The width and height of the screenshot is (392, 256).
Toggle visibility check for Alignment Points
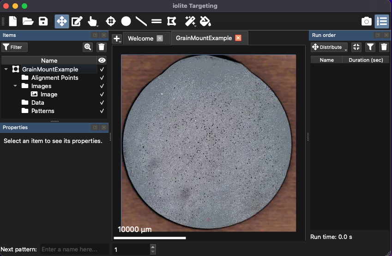pyautogui.click(x=102, y=77)
